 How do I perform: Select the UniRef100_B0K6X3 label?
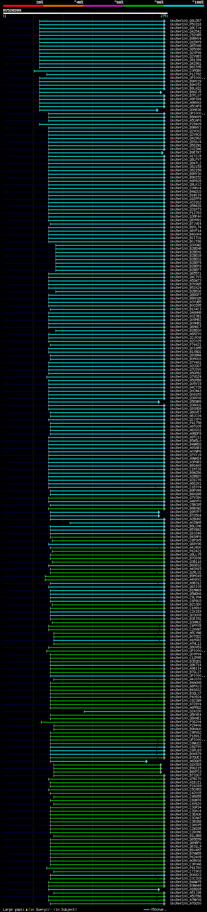185,875
